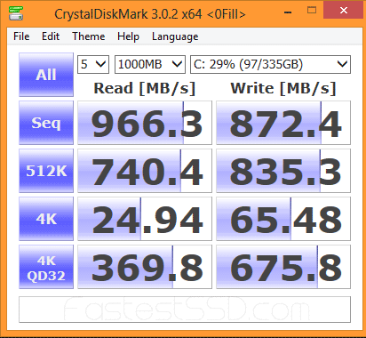Image resolution: width=366 pixels, height=338 pixels.
Task: Click the 4K QD32 write result 675.8
Action: pyautogui.click(x=283, y=267)
